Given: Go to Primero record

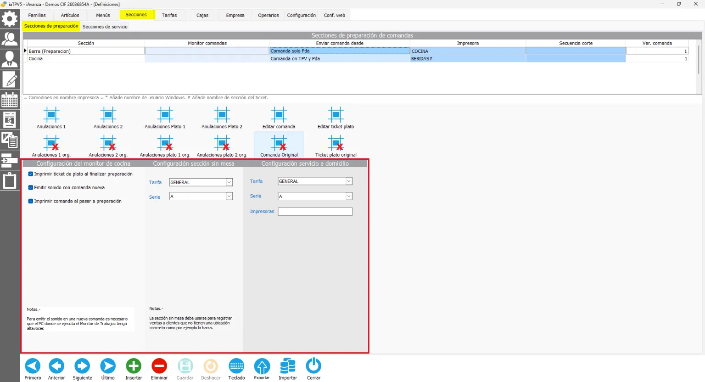Looking at the screenshot, I should click(x=33, y=369).
